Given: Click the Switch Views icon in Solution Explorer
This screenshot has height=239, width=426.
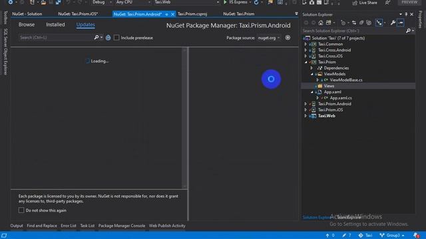Looking at the screenshot, I should click(328, 23).
